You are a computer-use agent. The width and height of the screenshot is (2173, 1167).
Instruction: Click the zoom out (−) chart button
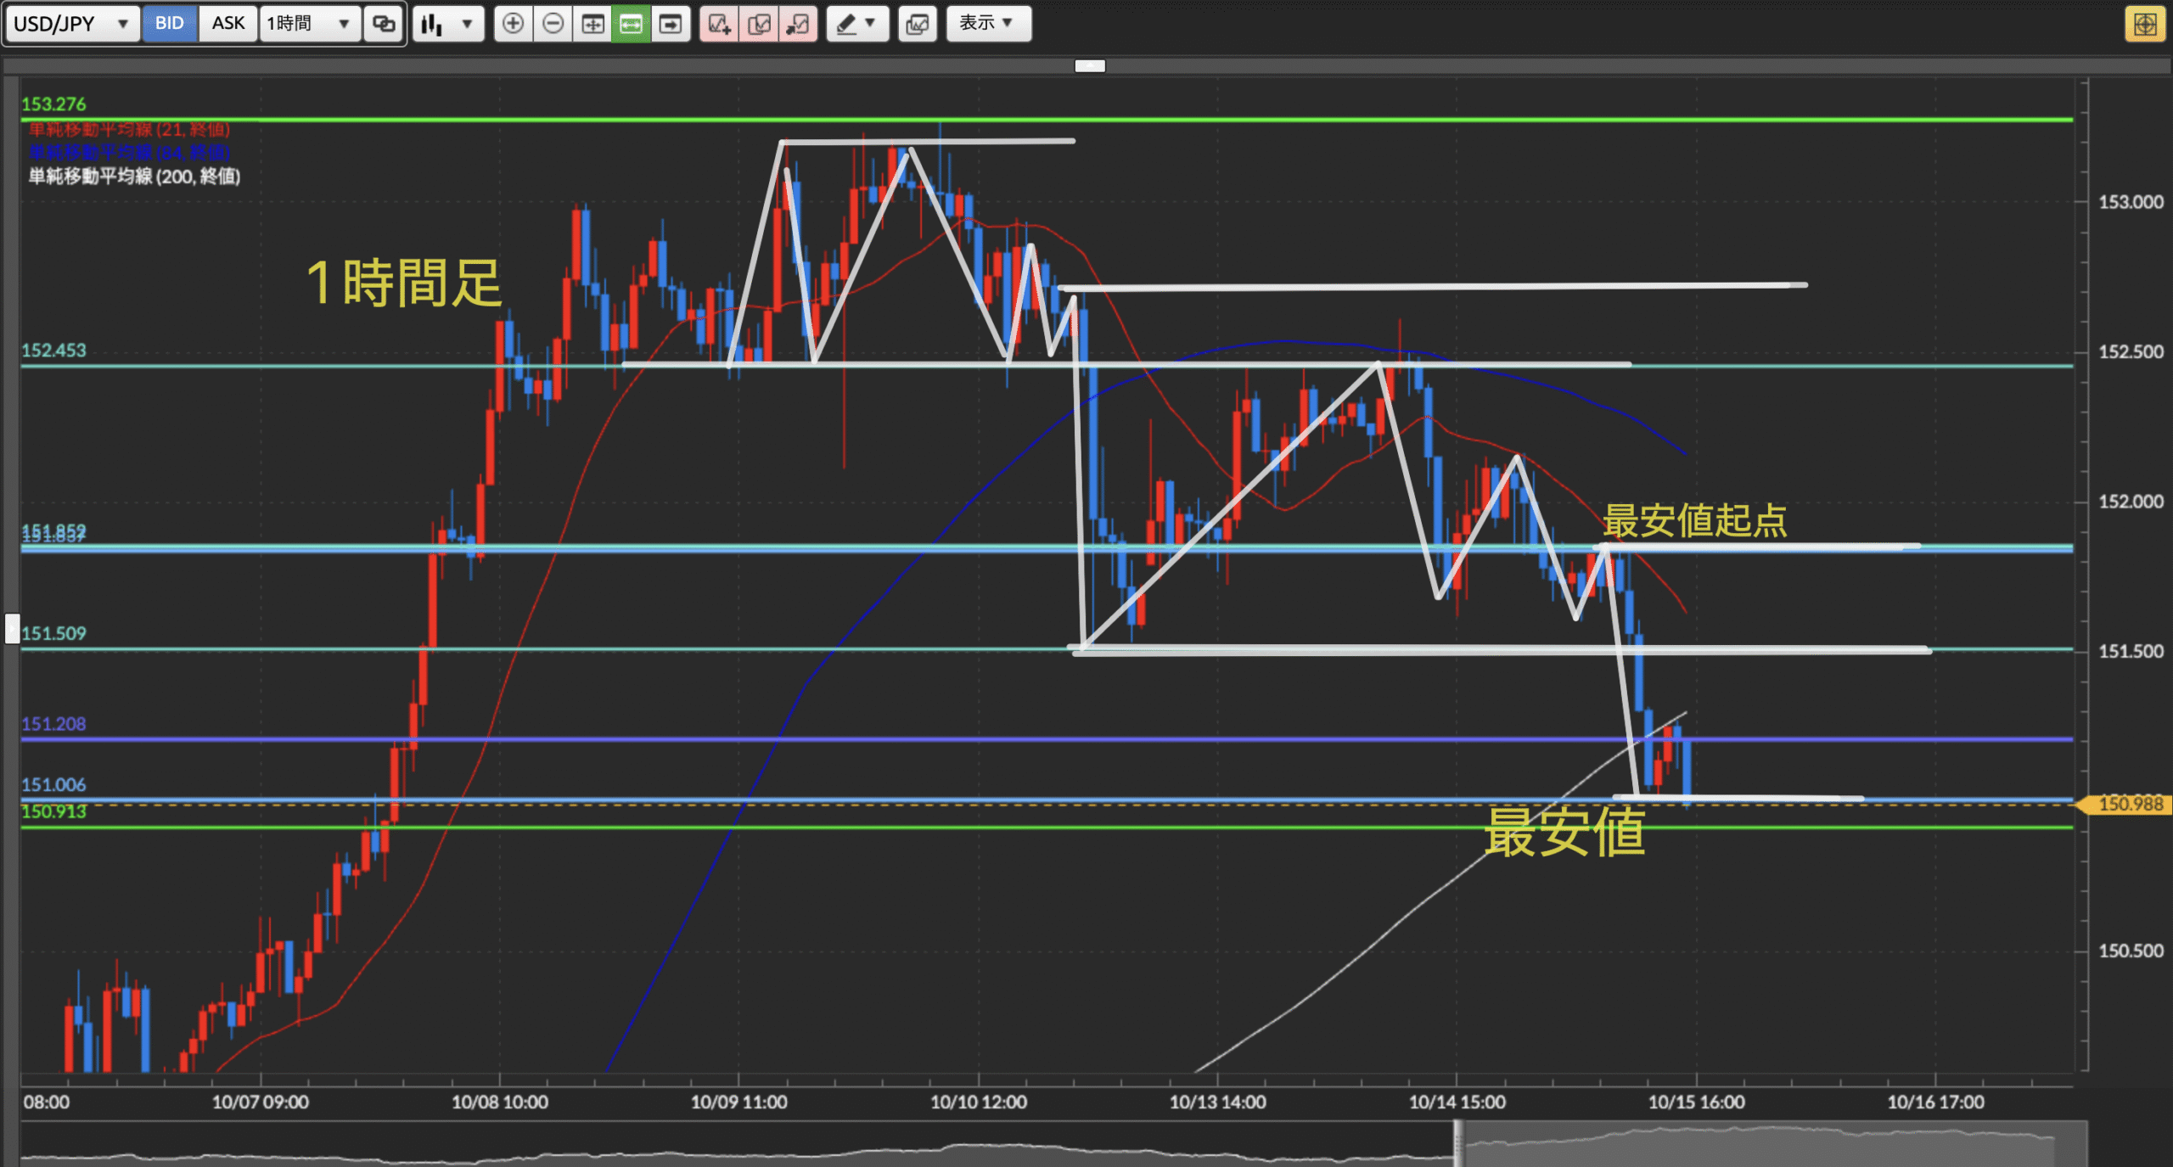(553, 24)
